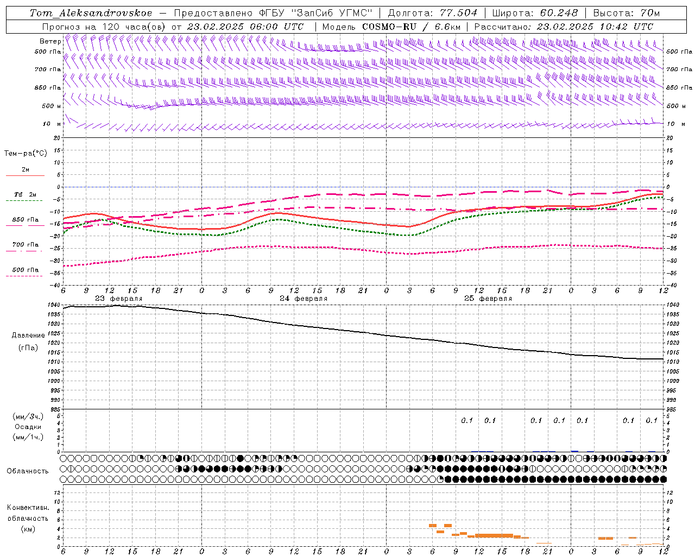
Task: Click the Конвективн. convective cloud label
Action: (28, 508)
